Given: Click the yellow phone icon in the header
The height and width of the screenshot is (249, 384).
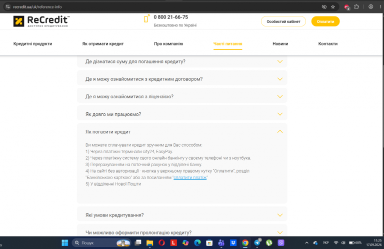Looking at the screenshot, I should (x=146, y=18).
